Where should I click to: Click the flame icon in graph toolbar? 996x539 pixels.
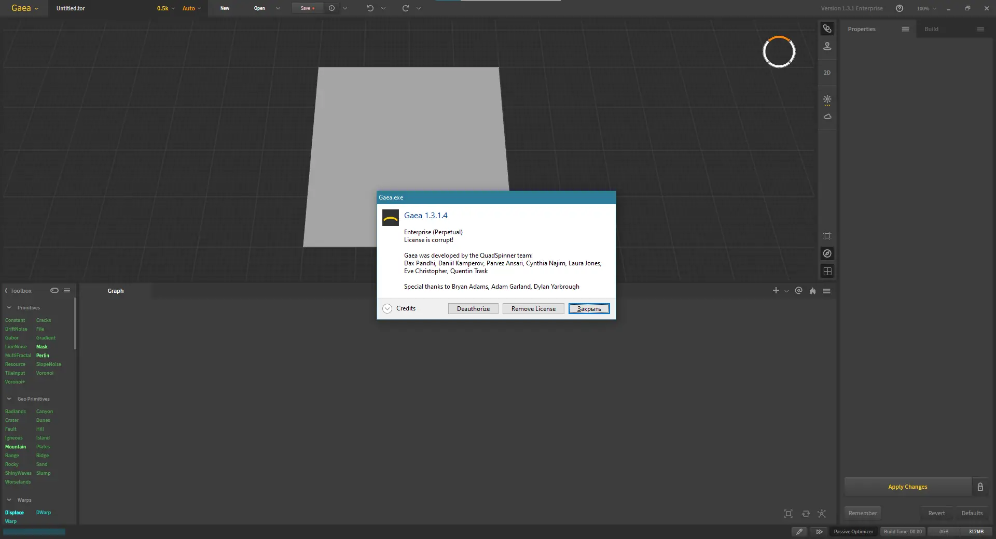(812, 291)
